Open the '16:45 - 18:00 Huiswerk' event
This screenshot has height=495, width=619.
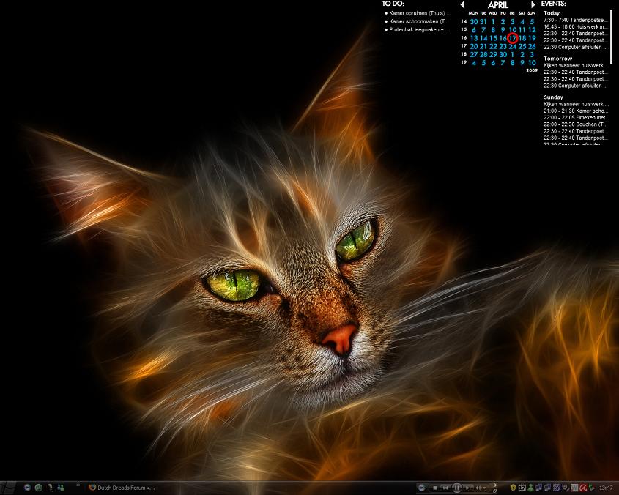(x=576, y=26)
